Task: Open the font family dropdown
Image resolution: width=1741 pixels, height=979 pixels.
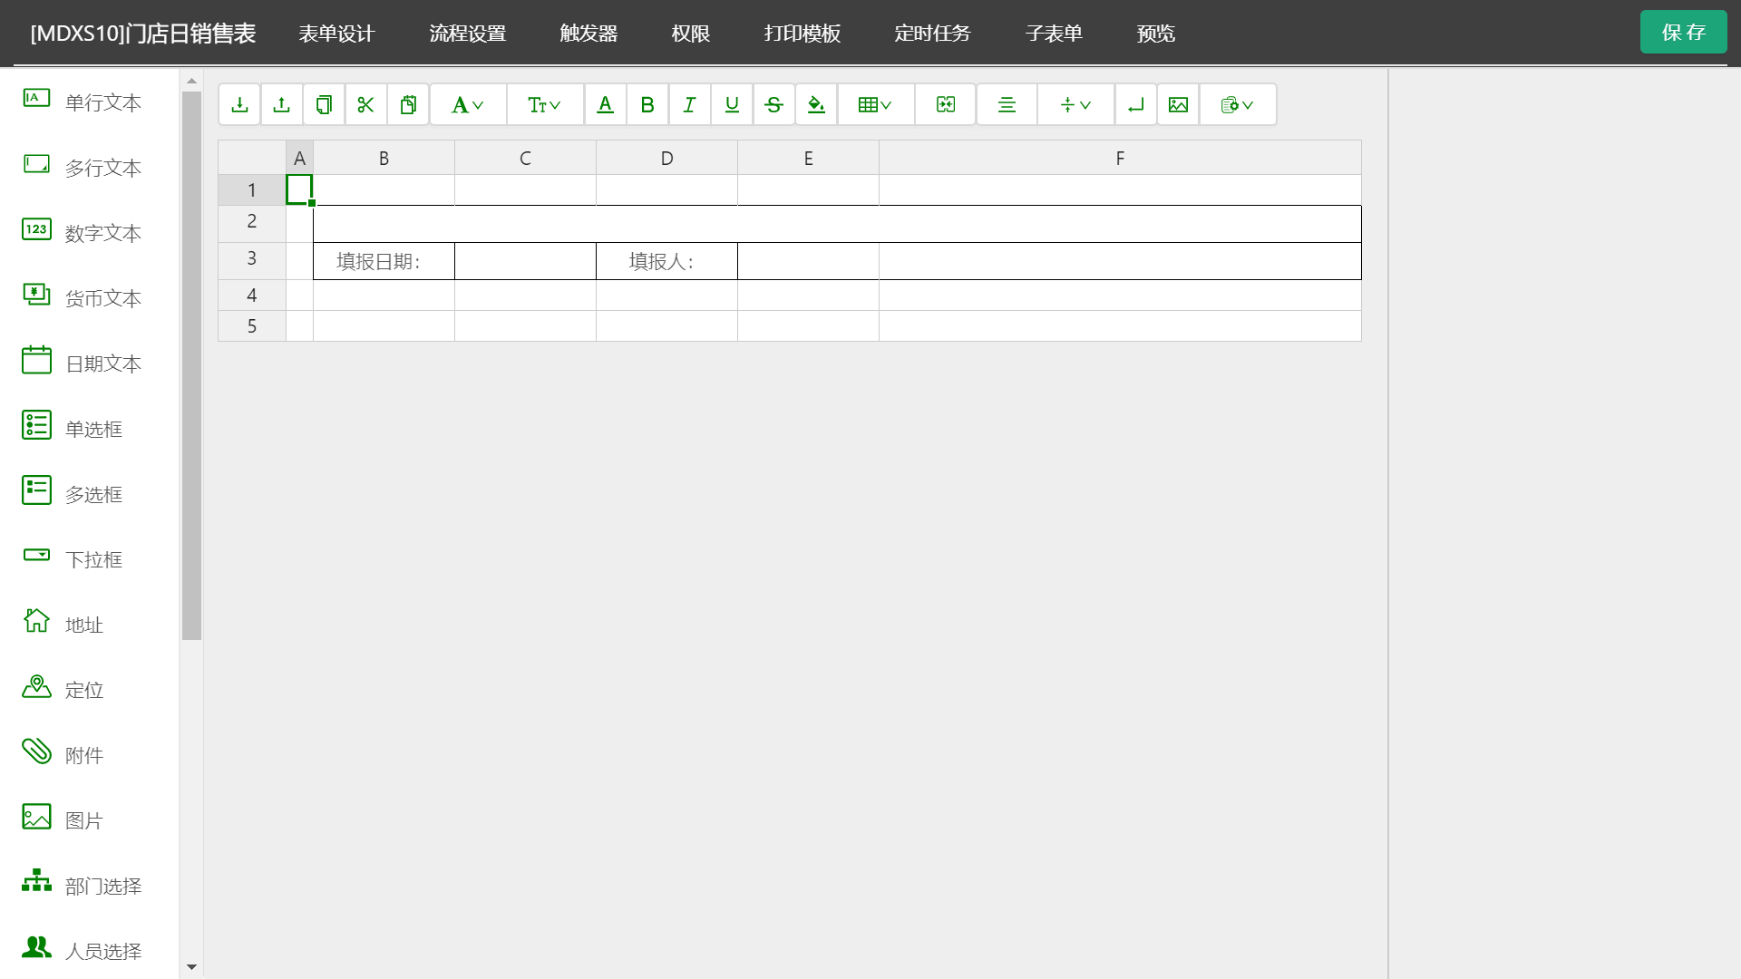Action: coord(468,105)
